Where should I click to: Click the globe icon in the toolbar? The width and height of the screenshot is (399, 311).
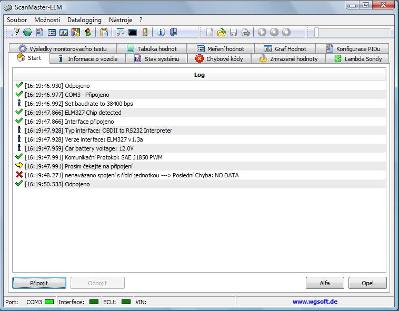coord(27,32)
